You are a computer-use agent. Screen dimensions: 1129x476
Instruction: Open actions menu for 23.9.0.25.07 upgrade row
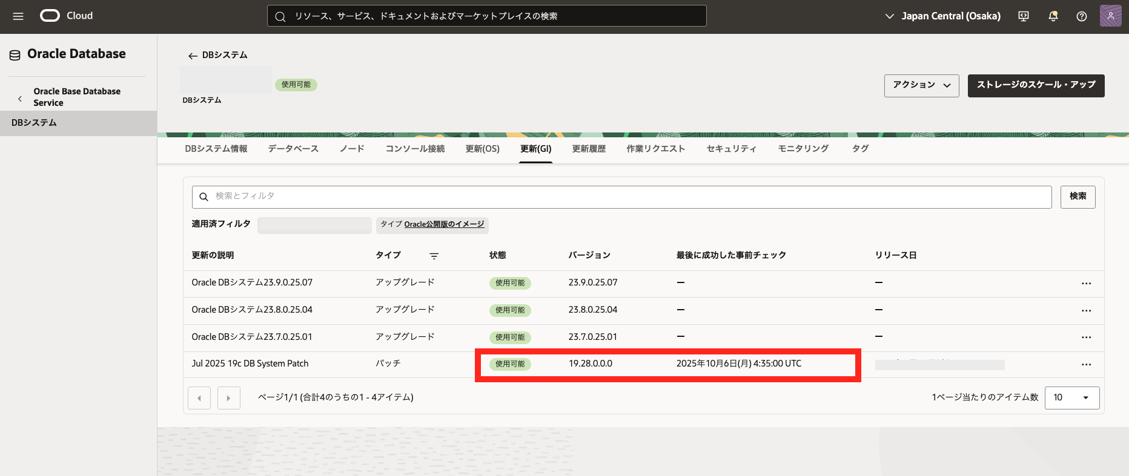(x=1086, y=283)
